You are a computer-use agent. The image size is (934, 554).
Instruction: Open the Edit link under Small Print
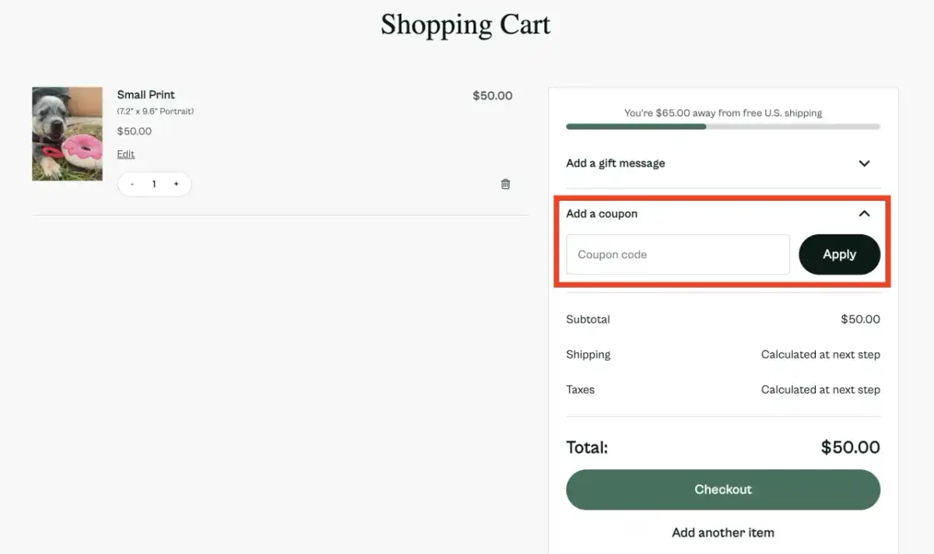(x=126, y=154)
